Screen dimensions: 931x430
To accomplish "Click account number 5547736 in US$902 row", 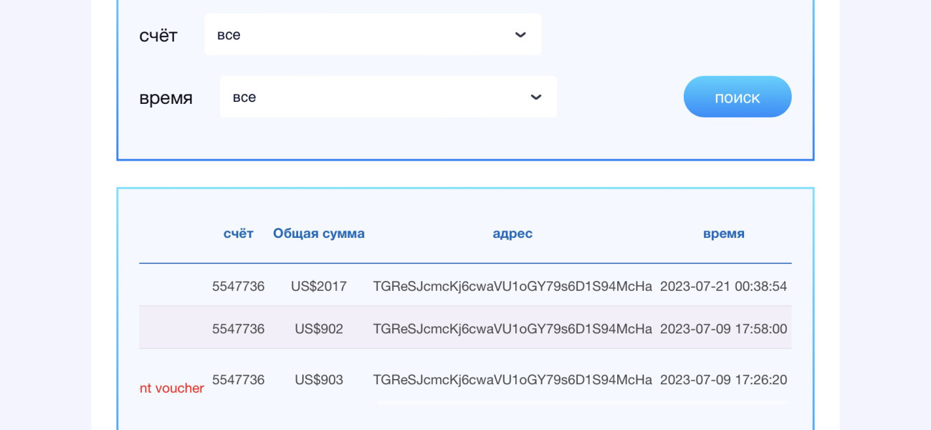I will (x=239, y=329).
